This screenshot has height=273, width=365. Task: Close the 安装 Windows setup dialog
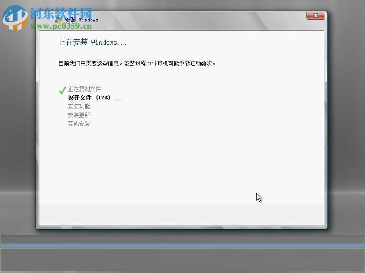click(316, 15)
